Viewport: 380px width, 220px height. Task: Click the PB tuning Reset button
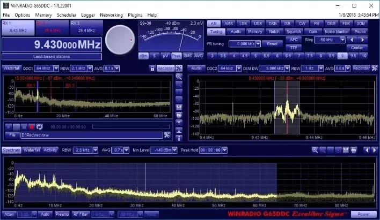(272, 43)
